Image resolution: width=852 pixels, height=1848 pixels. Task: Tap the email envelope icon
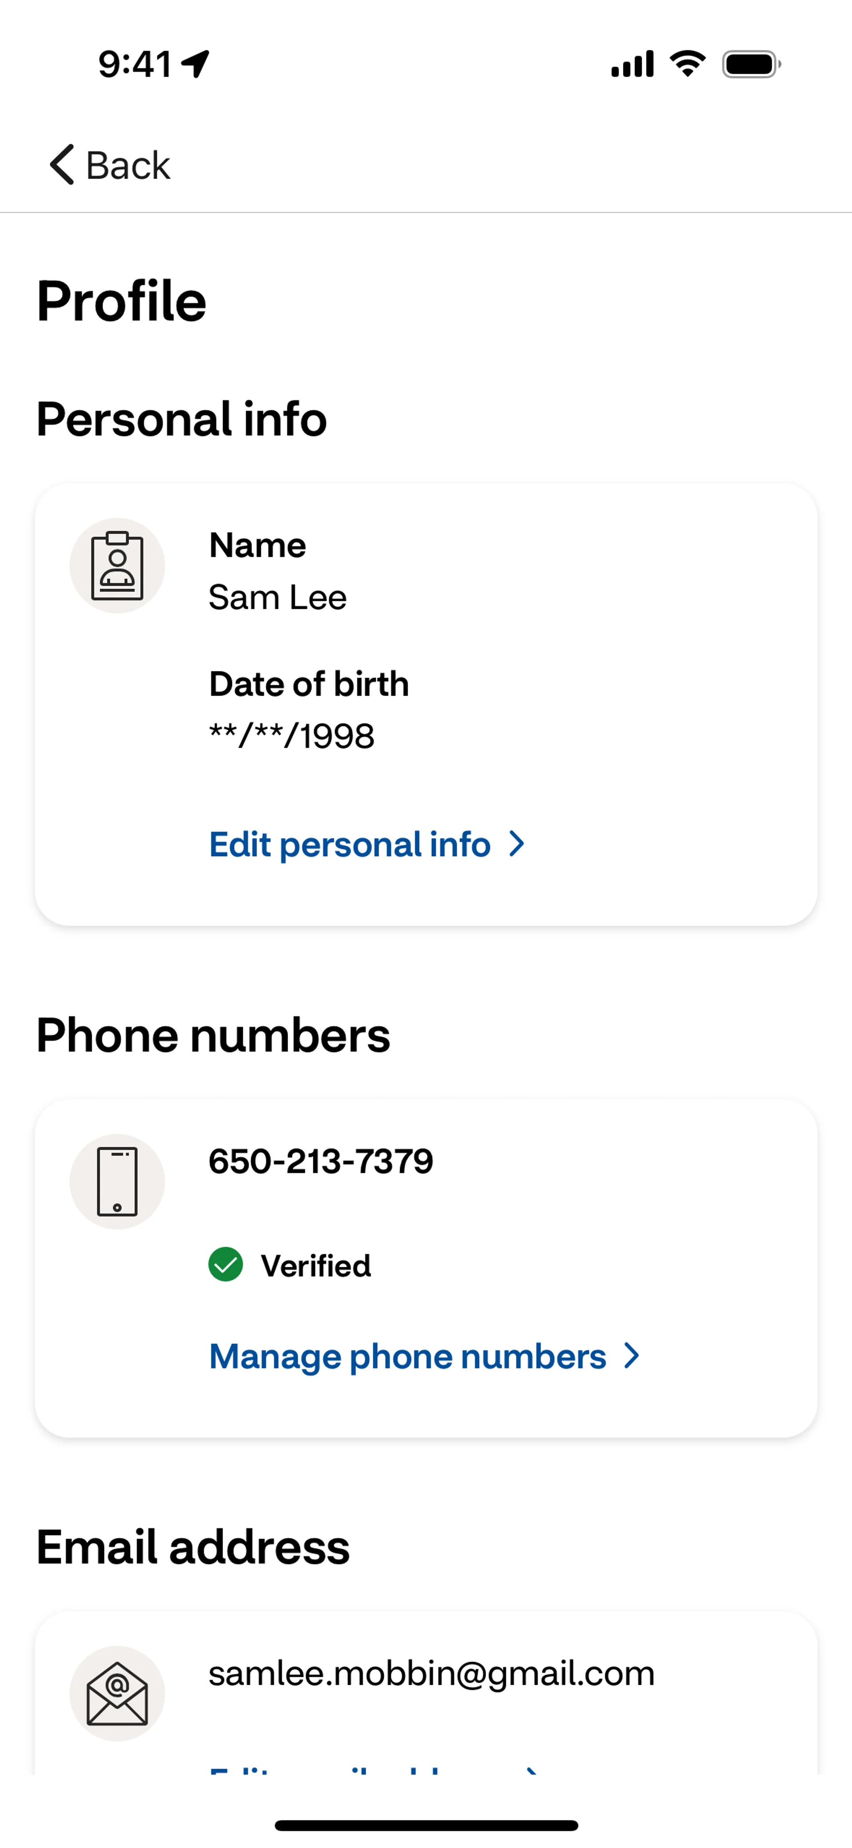(x=117, y=1693)
